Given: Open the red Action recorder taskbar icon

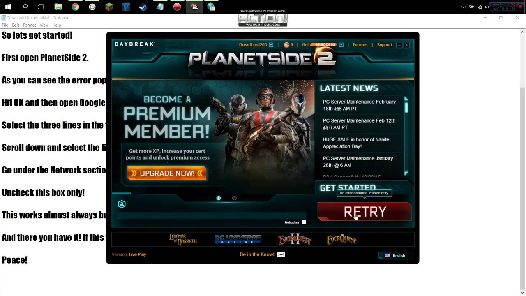Looking at the screenshot, I should tap(177, 7).
